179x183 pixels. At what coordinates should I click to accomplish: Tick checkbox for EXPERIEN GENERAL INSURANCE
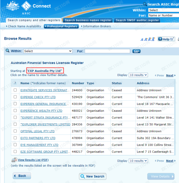coord(15,104)
